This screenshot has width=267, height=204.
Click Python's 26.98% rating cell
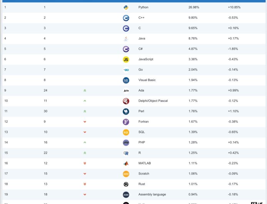[x=194, y=7]
